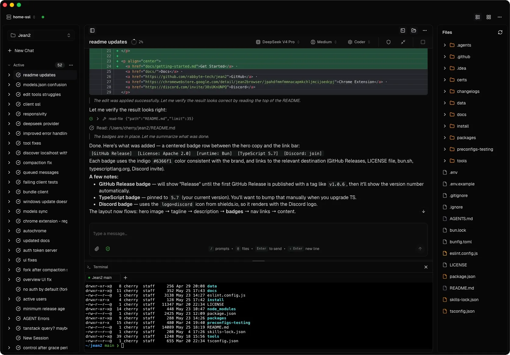Open Active chats three-dot menu

[71, 65]
